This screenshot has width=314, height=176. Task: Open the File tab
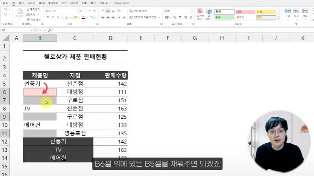[x=5, y=3]
